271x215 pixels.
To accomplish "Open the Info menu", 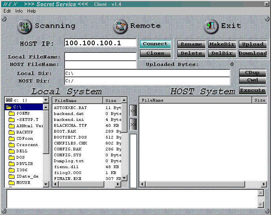I will [x=19, y=11].
